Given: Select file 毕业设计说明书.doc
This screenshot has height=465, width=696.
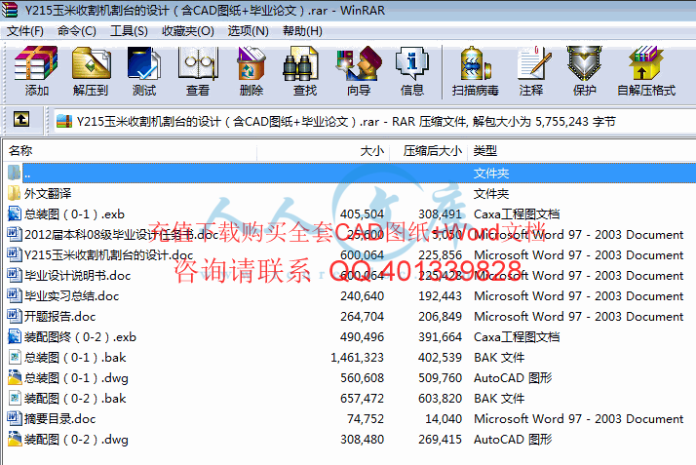Looking at the screenshot, I should point(77,276).
